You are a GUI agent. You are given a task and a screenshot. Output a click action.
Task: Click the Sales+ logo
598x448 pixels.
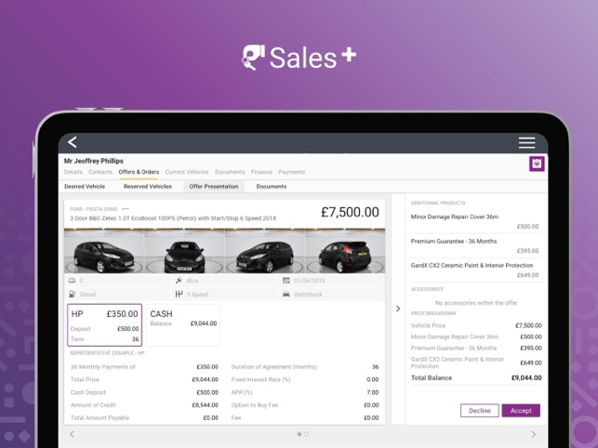click(299, 58)
